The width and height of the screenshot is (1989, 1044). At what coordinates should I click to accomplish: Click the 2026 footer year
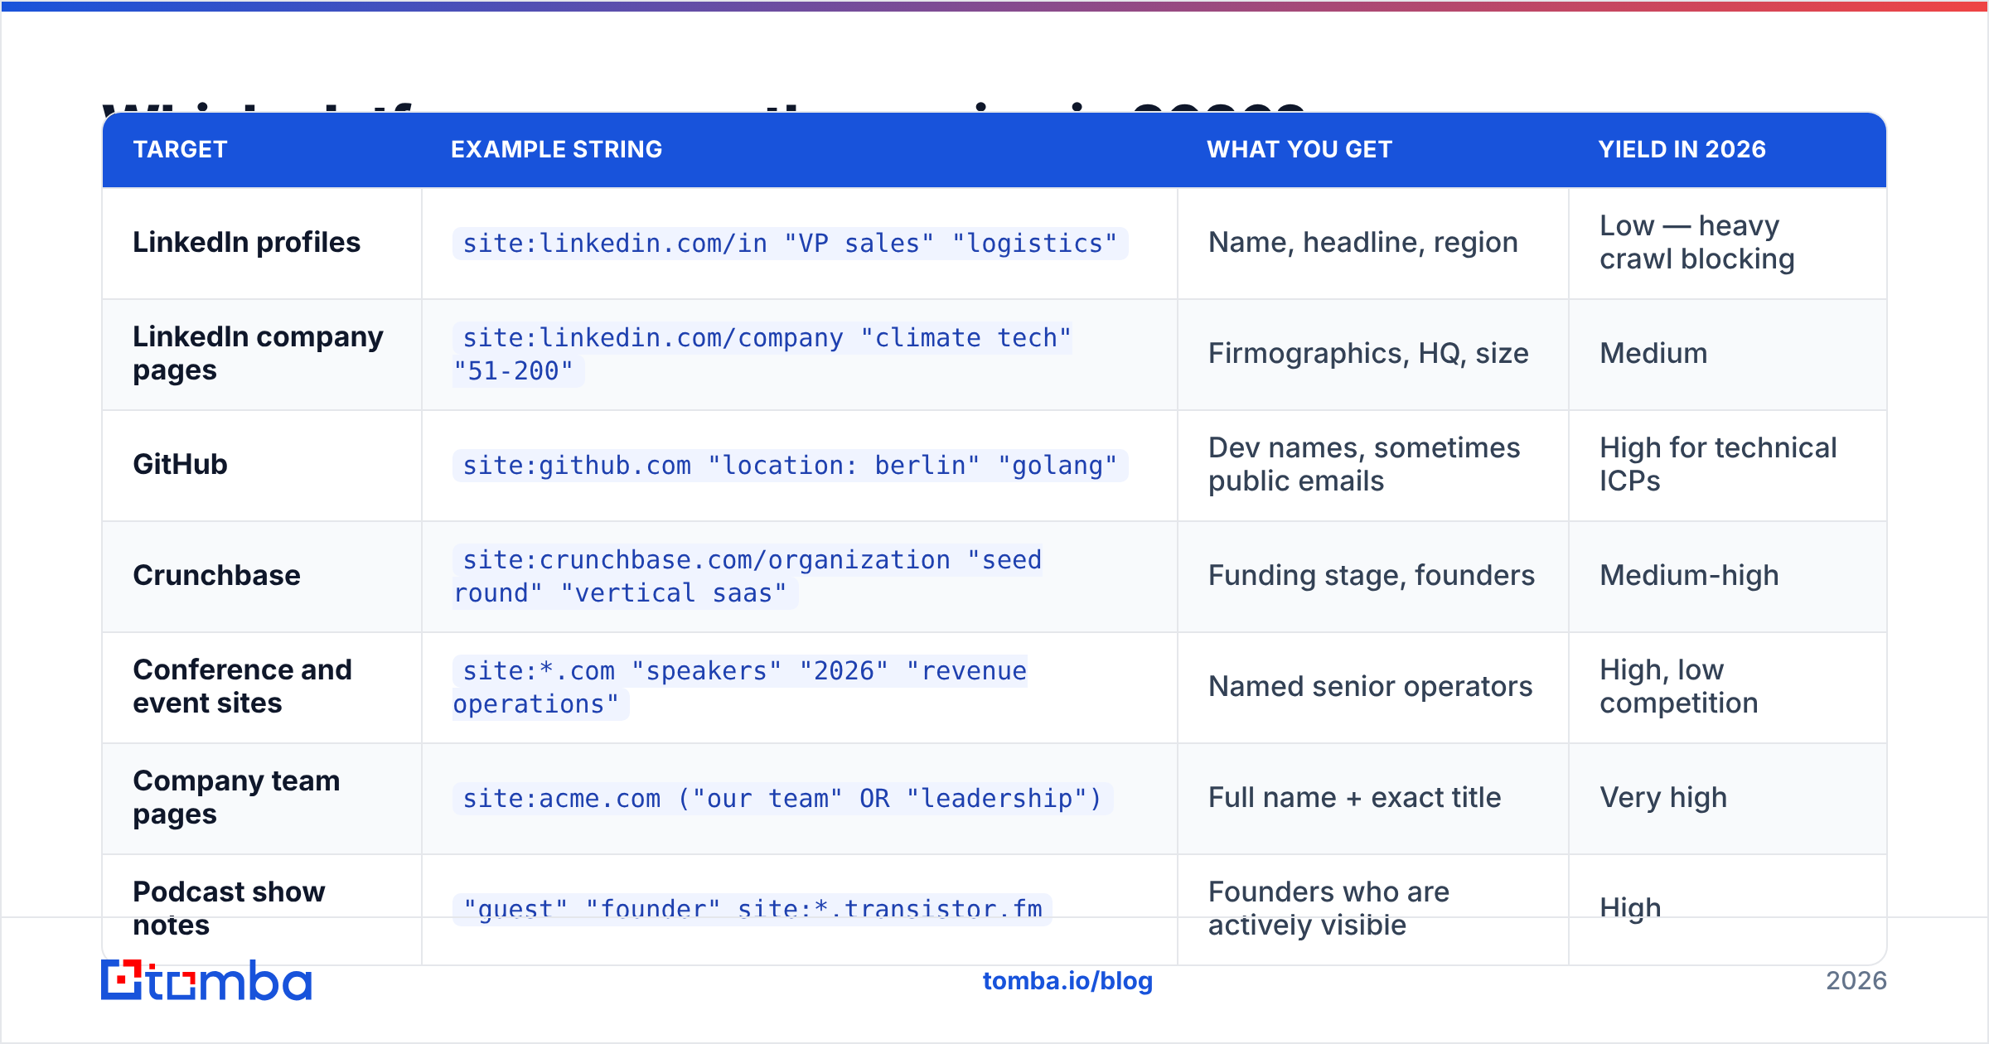[x=1856, y=981]
